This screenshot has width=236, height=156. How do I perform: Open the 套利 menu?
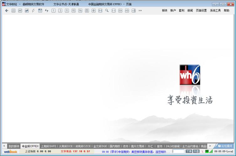[181, 11]
